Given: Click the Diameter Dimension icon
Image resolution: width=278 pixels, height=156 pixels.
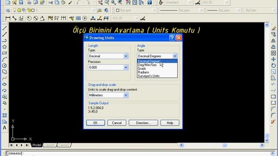Looking at the screenshot, I should (x=36, y=18).
